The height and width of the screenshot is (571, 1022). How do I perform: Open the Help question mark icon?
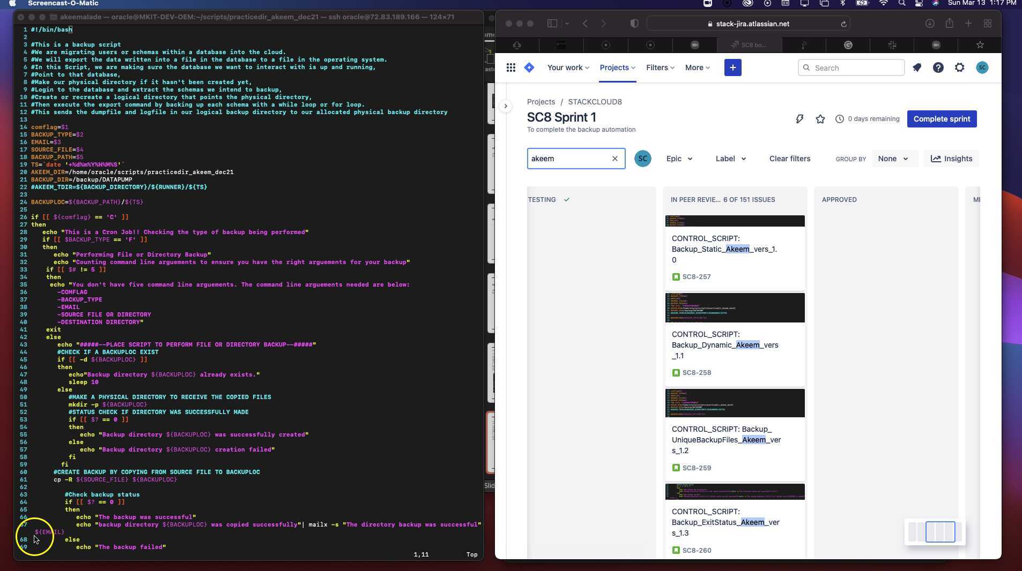938,67
